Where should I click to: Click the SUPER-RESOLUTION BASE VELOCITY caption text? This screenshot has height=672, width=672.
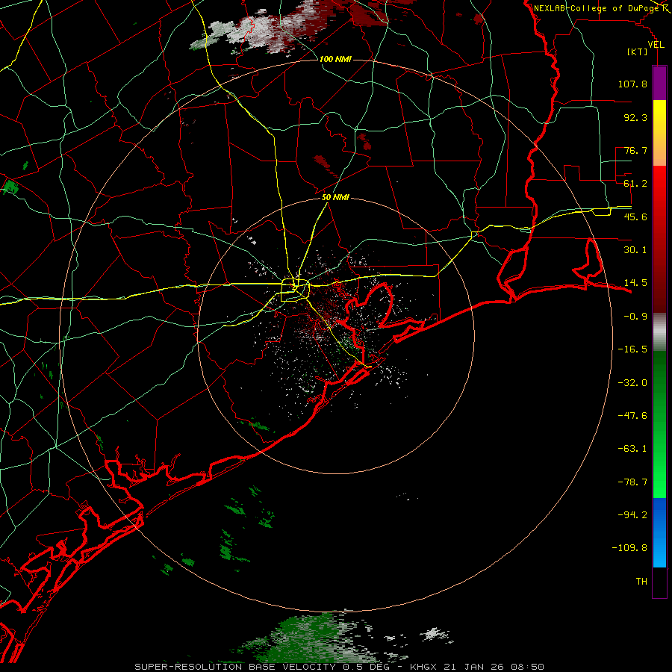235,667
